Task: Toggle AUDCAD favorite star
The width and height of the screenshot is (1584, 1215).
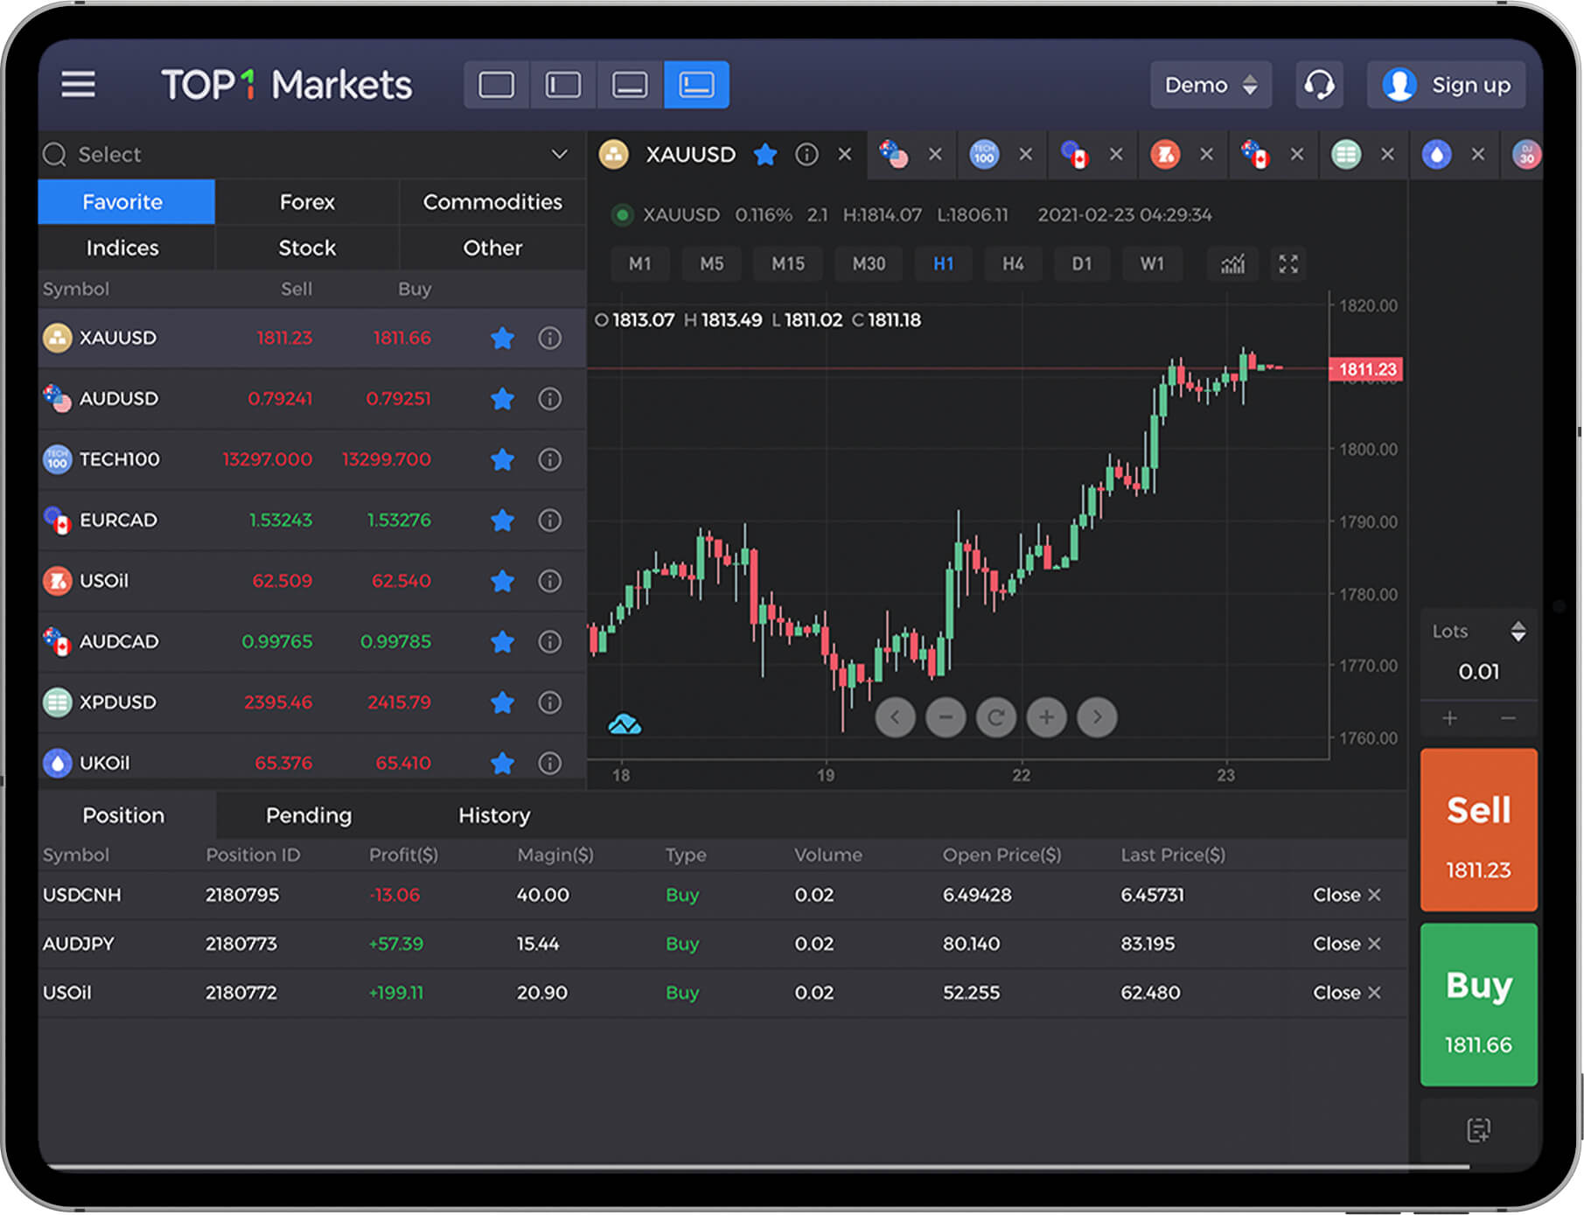Action: click(502, 642)
